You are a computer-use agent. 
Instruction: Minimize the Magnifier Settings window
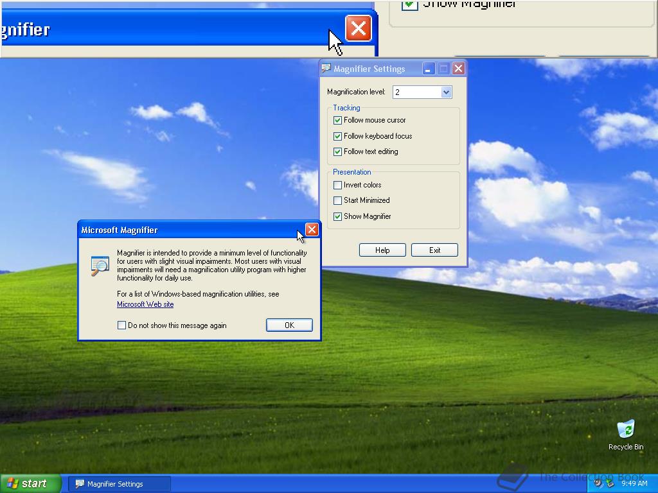428,69
